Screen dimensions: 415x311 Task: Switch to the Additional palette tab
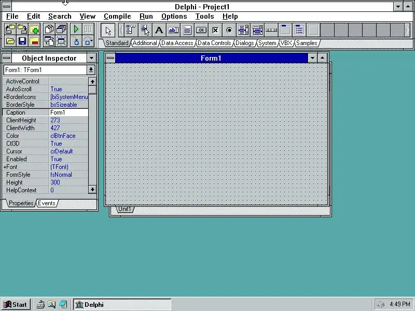145,43
